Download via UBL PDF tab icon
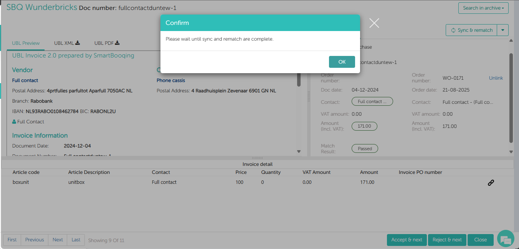This screenshot has height=249, width=519. pyautogui.click(x=117, y=43)
